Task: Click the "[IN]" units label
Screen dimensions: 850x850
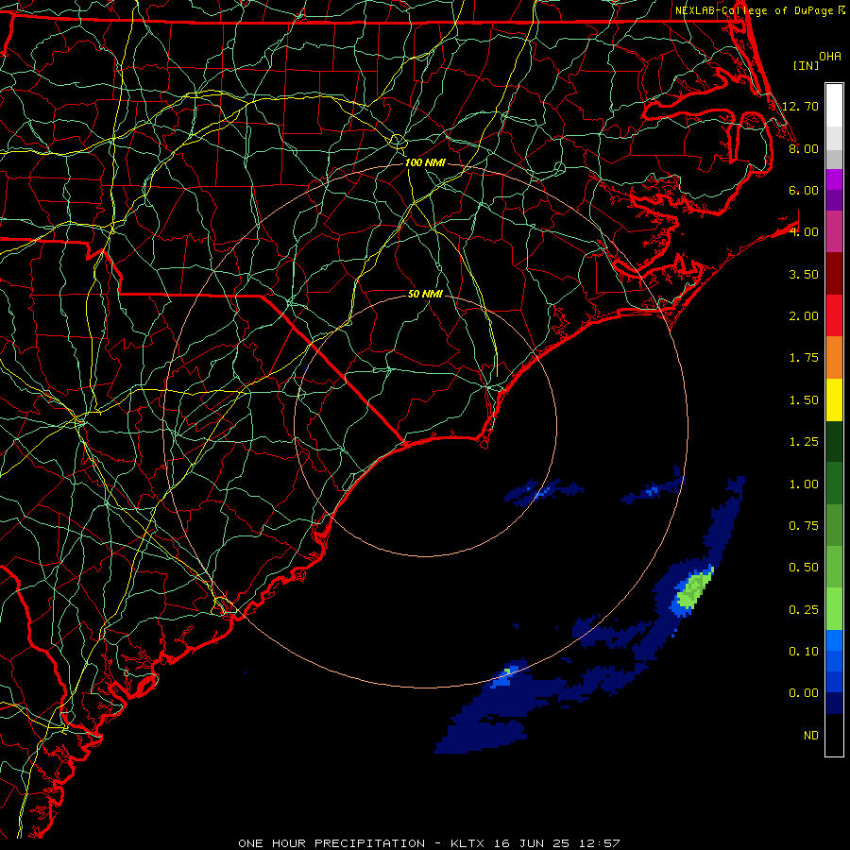Action: (806, 65)
